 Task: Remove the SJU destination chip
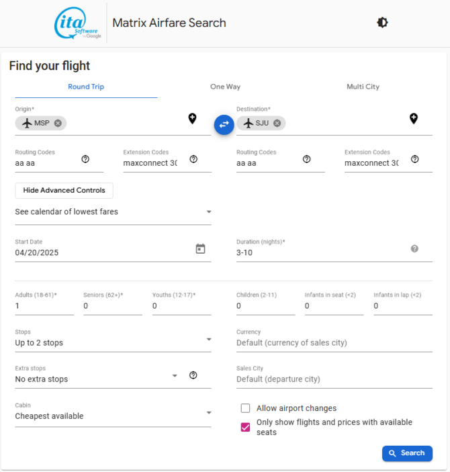[x=277, y=123]
